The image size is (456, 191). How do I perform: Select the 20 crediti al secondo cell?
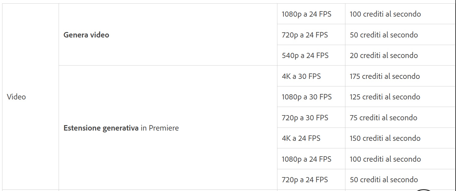[x=383, y=56]
